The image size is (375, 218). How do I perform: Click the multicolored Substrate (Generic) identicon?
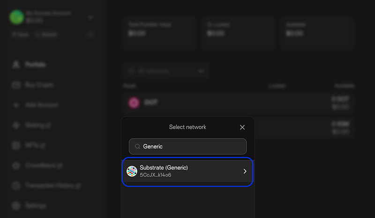click(x=132, y=171)
